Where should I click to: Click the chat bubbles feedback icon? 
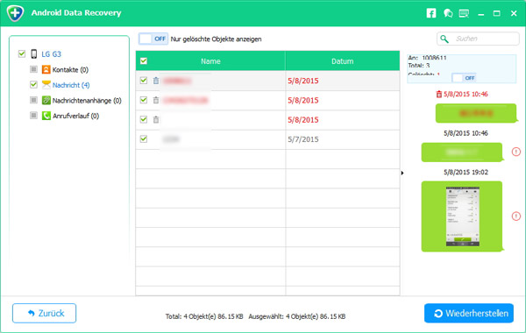tap(448, 13)
